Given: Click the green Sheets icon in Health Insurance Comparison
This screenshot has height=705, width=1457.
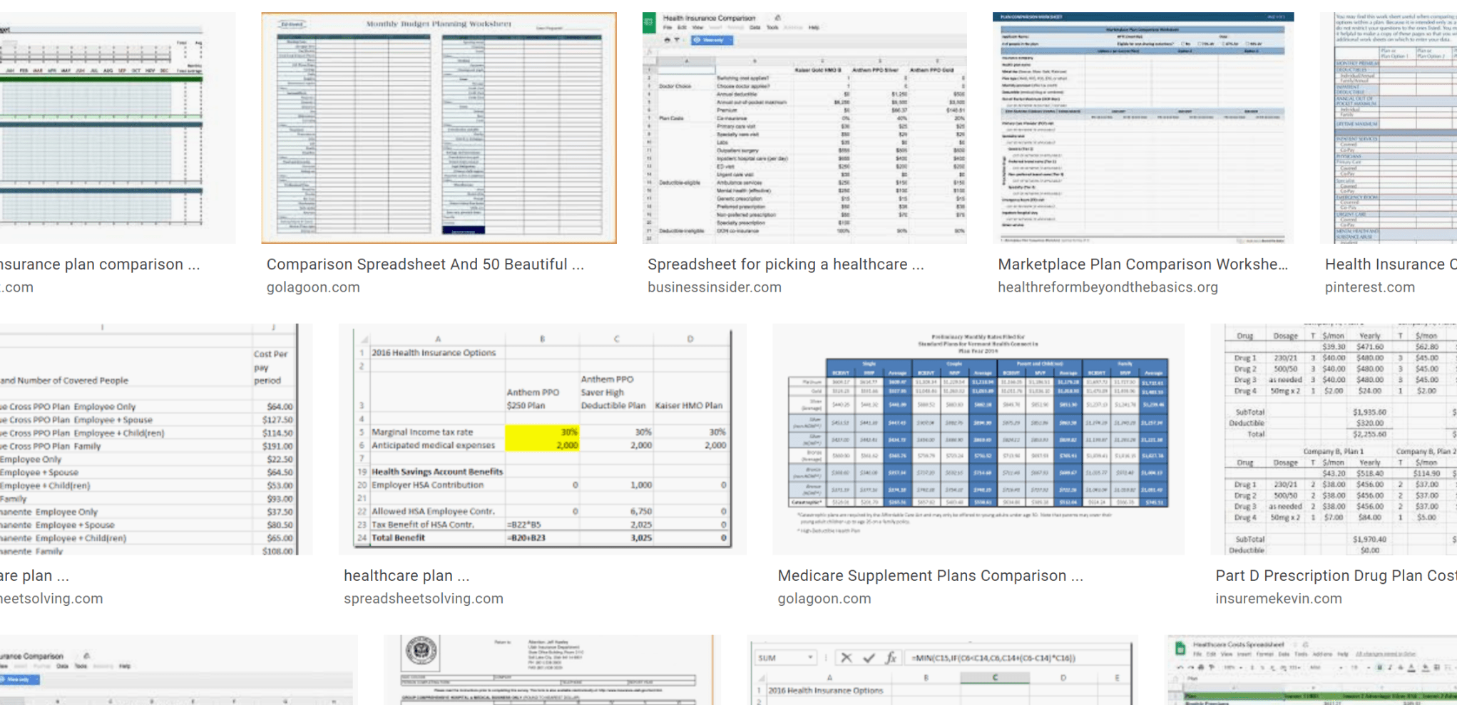Looking at the screenshot, I should tap(649, 22).
